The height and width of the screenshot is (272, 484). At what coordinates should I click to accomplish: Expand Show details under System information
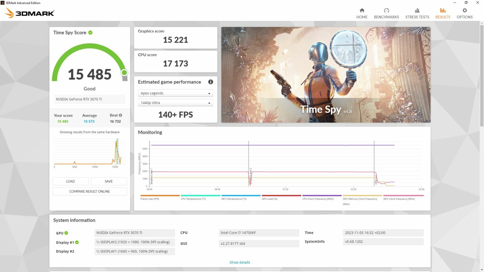click(x=240, y=262)
